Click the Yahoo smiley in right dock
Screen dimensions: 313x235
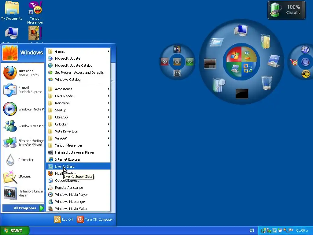(x=294, y=62)
